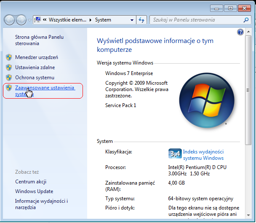The height and width of the screenshot is (223, 256).
Task: Click the shield icon beside Menedżer urządzeń
Action: (x=9, y=57)
